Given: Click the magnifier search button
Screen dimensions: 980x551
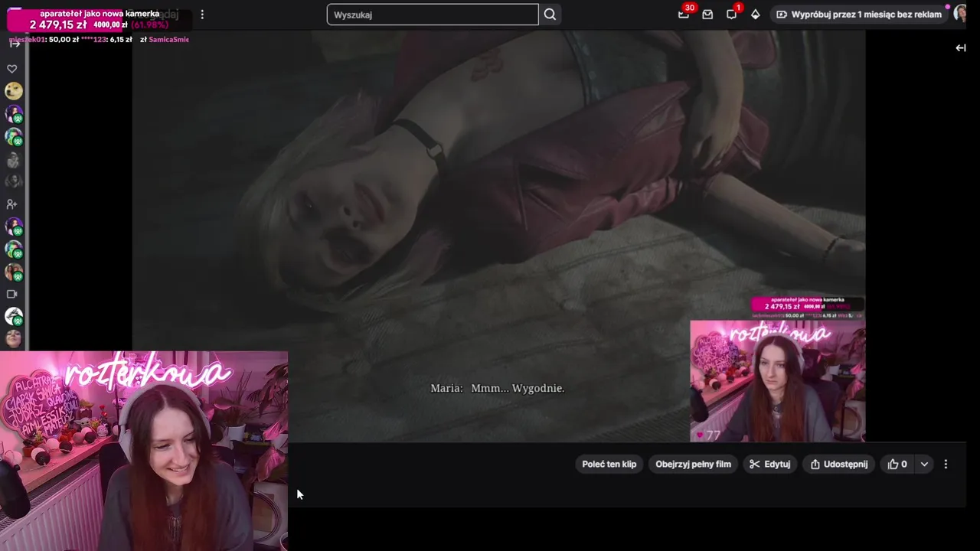Looking at the screenshot, I should click(x=550, y=15).
